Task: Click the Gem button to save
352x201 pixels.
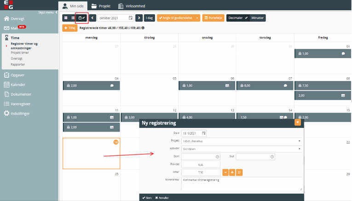Action: pos(147,197)
